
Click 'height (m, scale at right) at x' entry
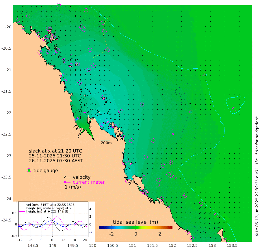click(49, 208)
